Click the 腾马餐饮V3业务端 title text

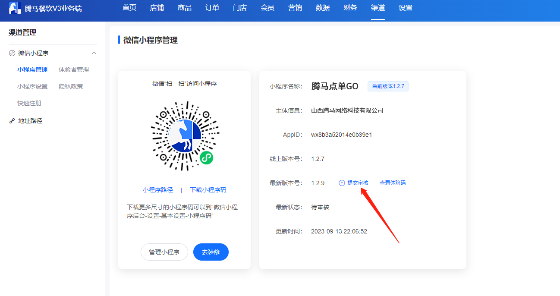pyautogui.click(x=53, y=8)
